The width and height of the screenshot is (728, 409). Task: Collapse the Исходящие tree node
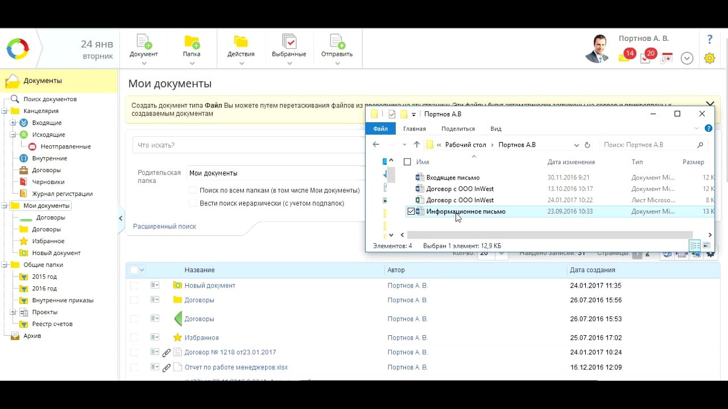(13, 135)
